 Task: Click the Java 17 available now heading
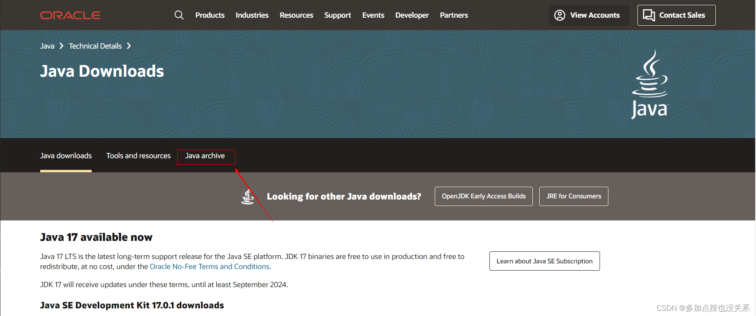click(96, 237)
